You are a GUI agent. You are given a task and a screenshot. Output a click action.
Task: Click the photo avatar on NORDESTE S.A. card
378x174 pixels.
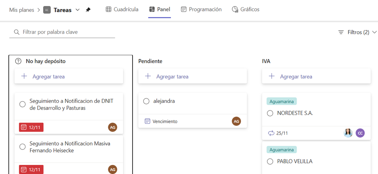(x=348, y=133)
